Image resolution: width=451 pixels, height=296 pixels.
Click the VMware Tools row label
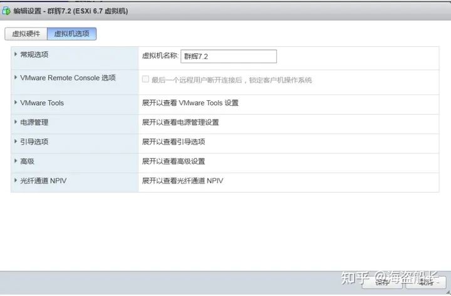(42, 103)
